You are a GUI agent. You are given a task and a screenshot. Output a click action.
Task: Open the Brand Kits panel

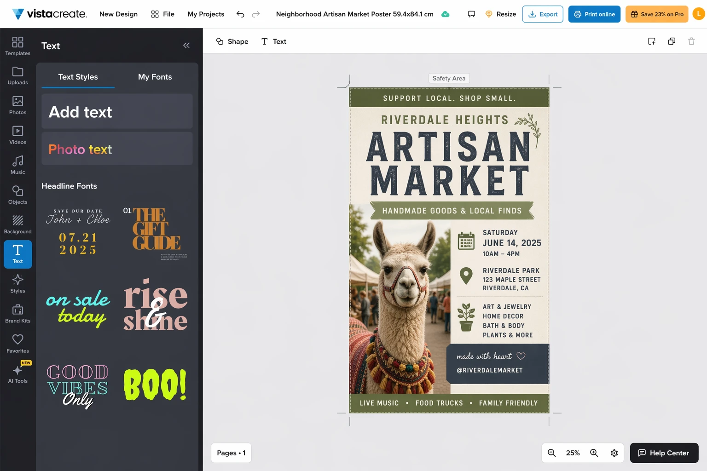17,314
